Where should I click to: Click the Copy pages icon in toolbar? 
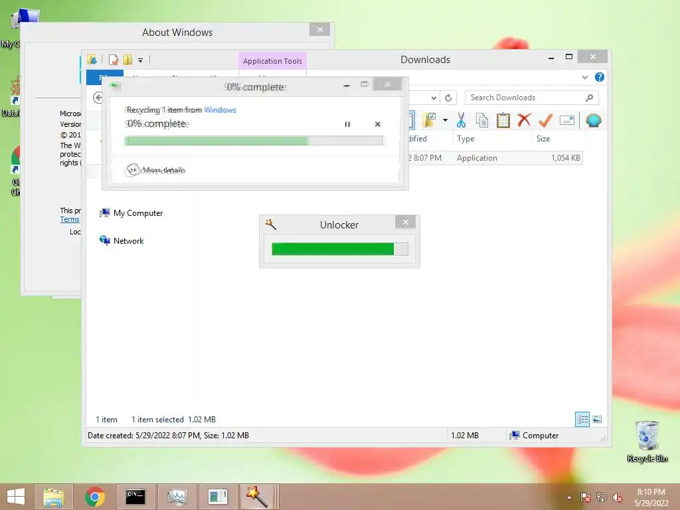point(482,120)
